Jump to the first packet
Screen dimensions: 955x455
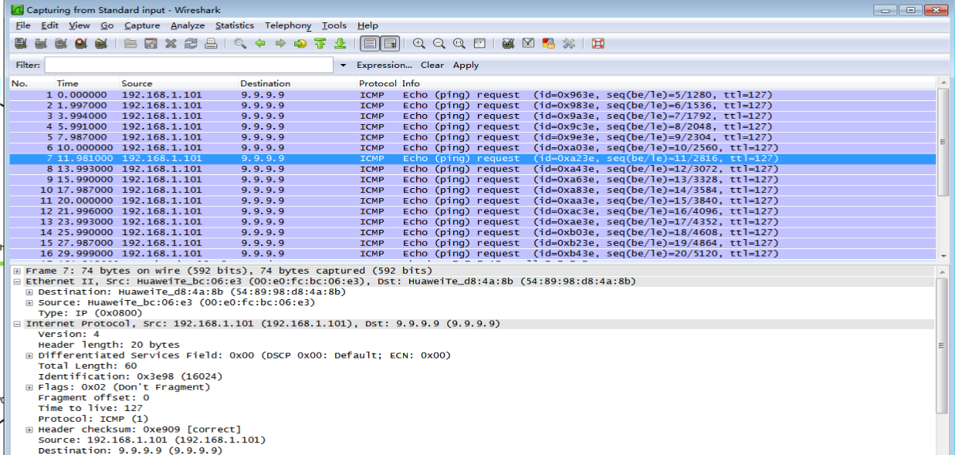[320, 44]
